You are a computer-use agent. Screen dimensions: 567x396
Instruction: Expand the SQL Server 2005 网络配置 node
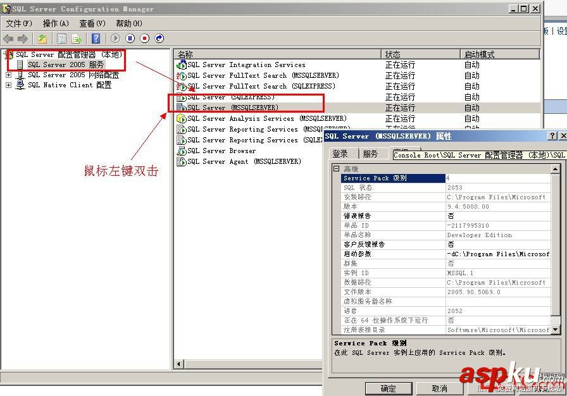coord(8,75)
